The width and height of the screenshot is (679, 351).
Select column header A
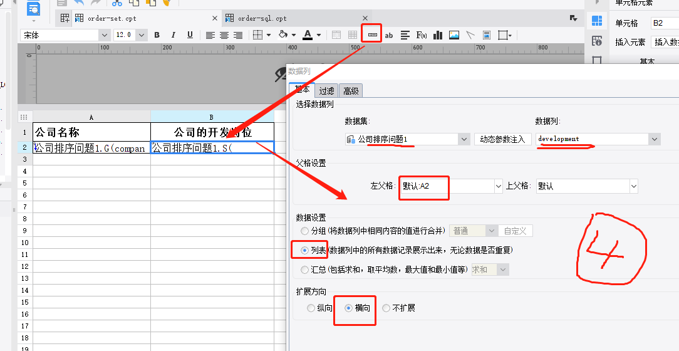click(92, 117)
